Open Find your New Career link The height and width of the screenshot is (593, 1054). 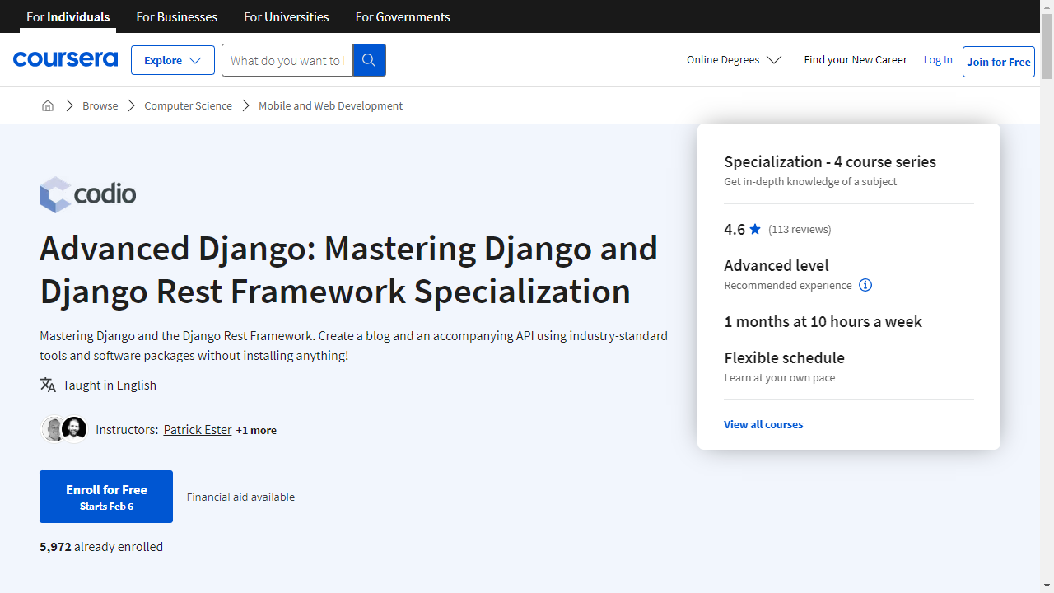pos(856,59)
